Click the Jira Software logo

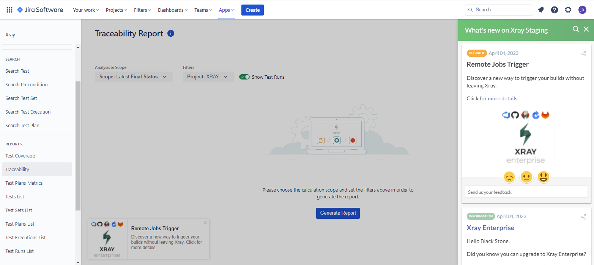pos(40,10)
